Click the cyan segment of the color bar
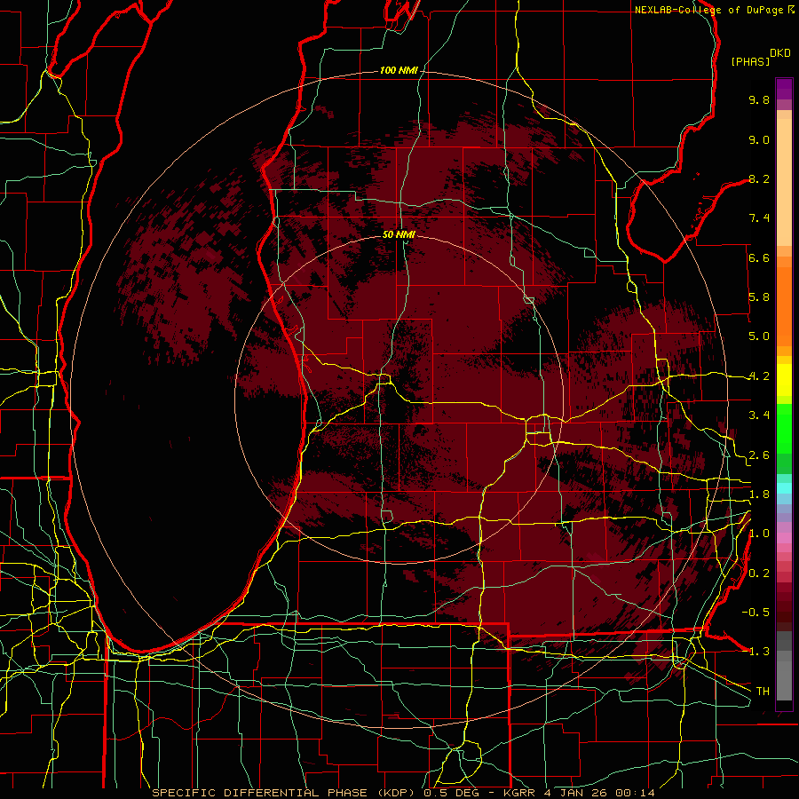Screen dimensions: 799x799 click(x=784, y=487)
